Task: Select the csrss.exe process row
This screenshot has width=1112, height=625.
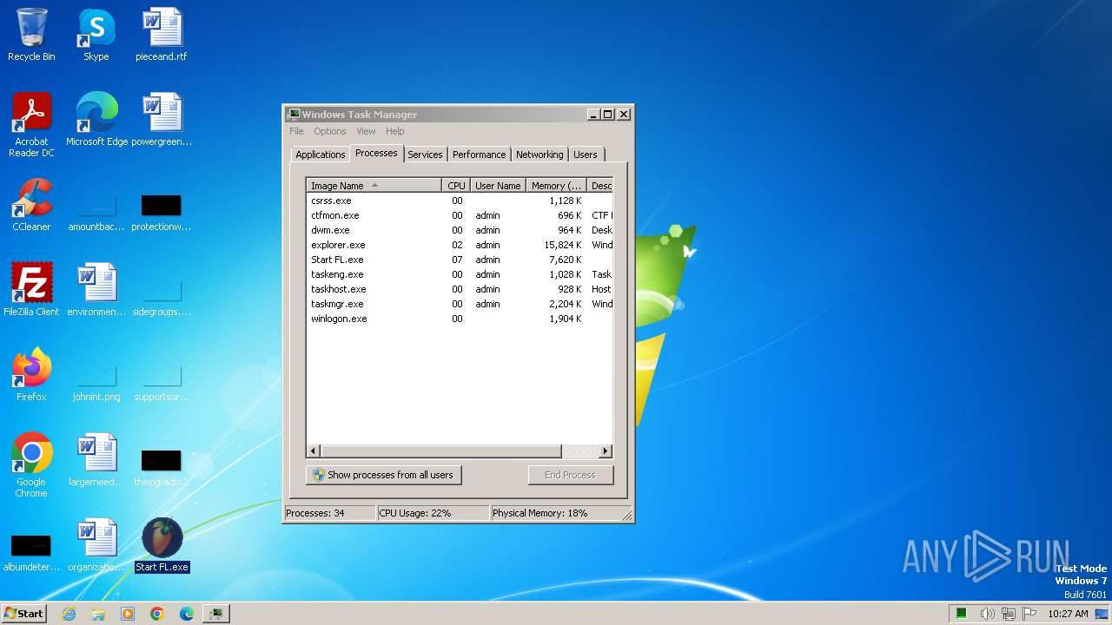Action: [x=460, y=201]
